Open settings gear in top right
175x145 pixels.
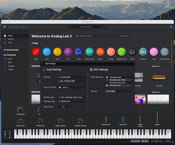[171, 27]
